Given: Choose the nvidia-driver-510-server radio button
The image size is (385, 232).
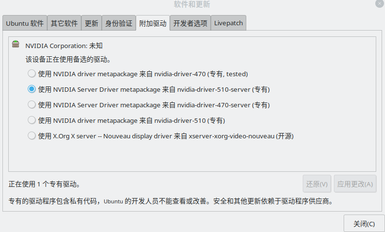Looking at the screenshot, I should 32,89.
